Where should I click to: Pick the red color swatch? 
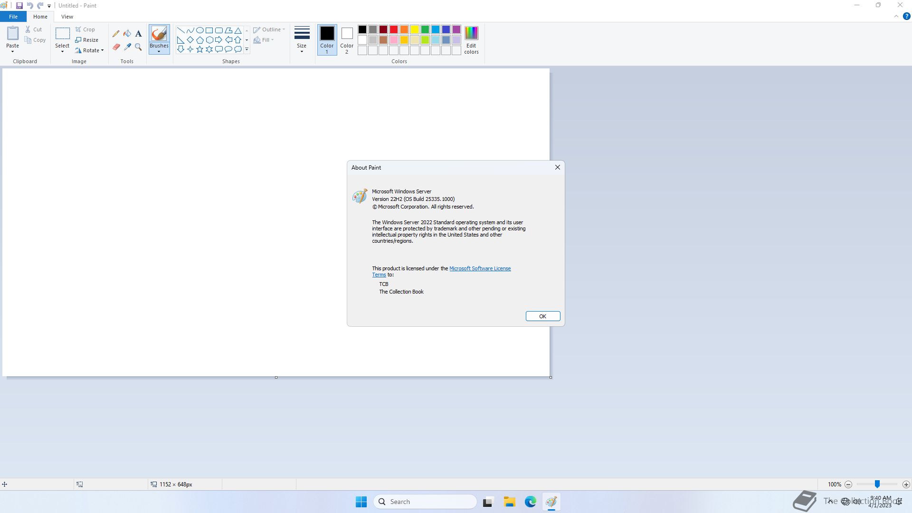click(394, 29)
